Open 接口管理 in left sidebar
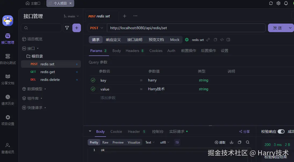Screen dimensions: 294x162 tap(8, 39)
